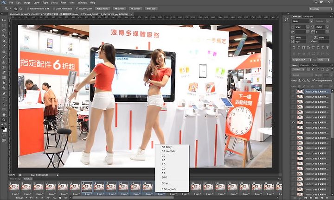Click the type layer filter T icon in Layers panel
This screenshot has width=334, height=200.
coord(318,69)
